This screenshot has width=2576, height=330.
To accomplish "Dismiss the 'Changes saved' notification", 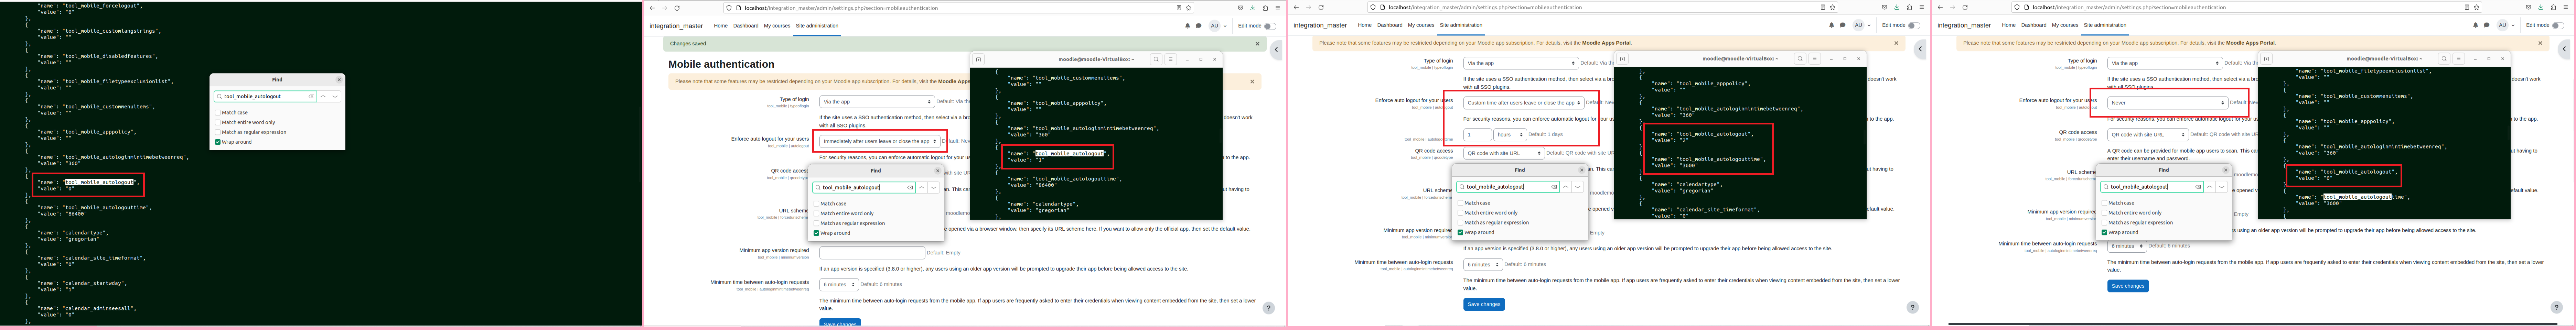I will [x=1257, y=44].
